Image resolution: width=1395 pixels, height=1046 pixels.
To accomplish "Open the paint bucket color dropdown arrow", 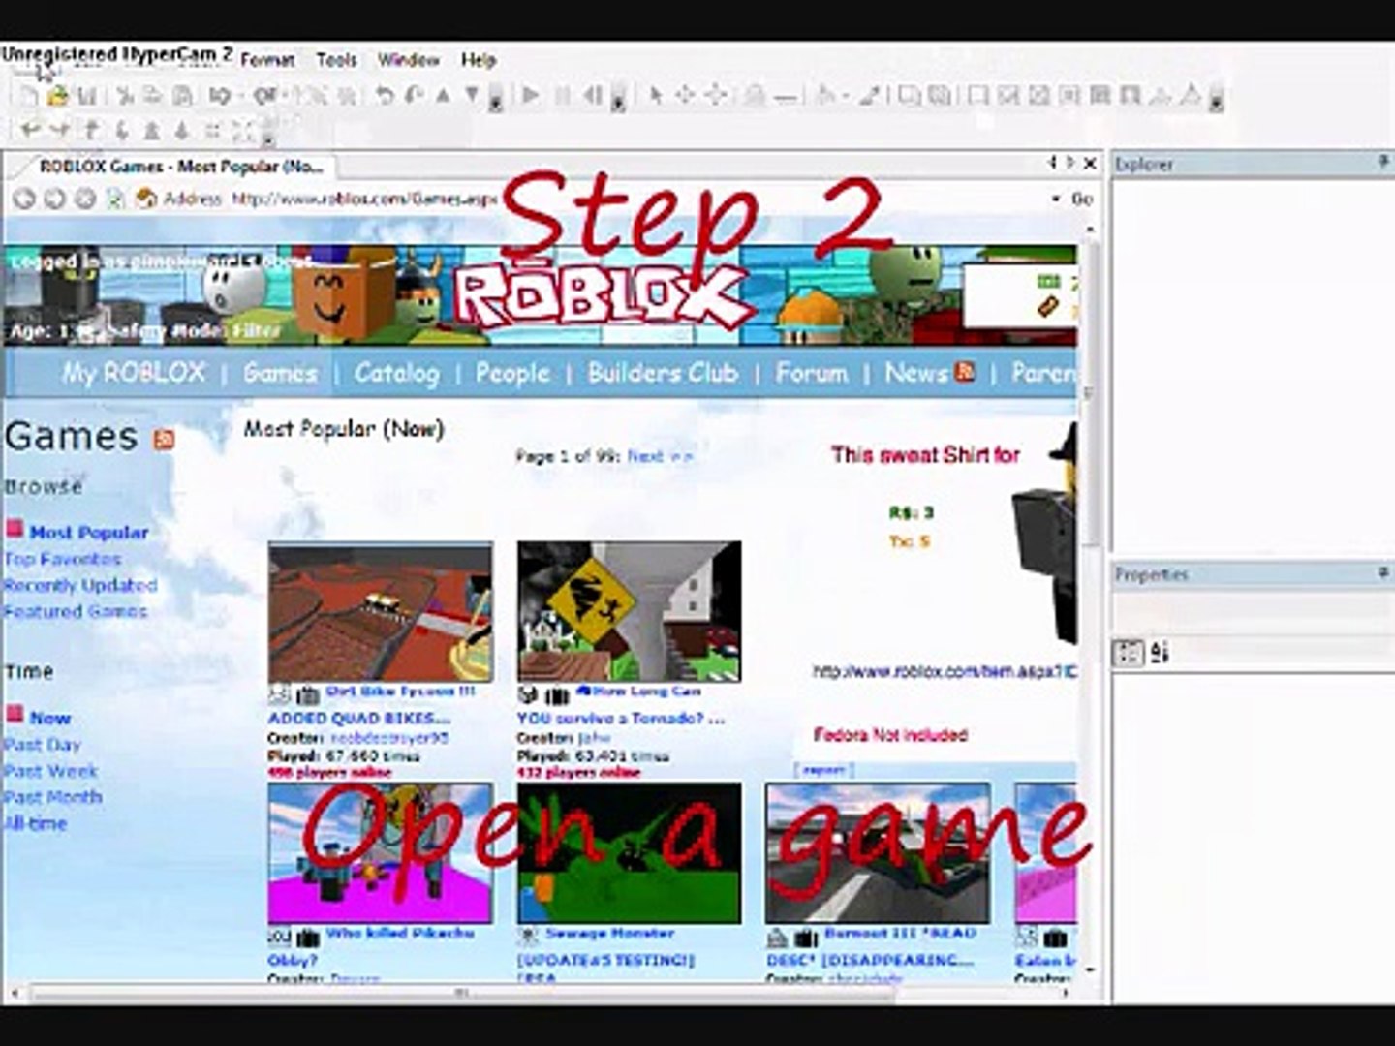I will point(845,96).
